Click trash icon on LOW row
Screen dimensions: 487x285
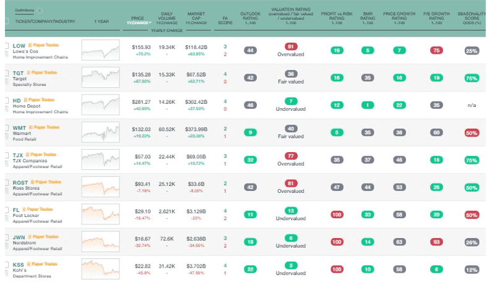6,54
